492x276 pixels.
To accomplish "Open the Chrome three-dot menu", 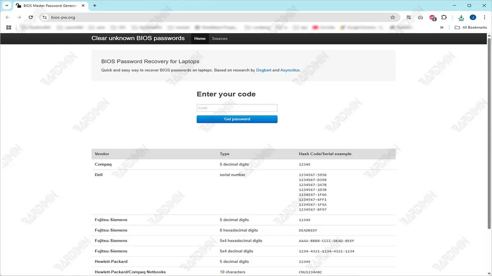I will (484, 17).
